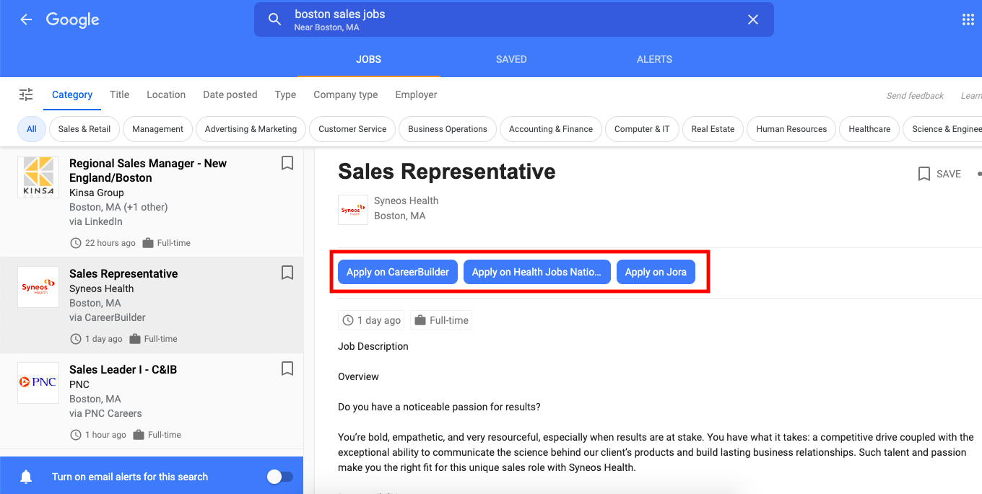Choose the Accounting & Finance chip
982x494 pixels.
coord(551,129)
